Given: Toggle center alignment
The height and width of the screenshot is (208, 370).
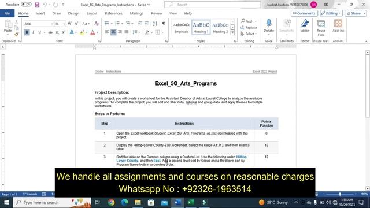Looking at the screenshot, I should tap(113, 32).
